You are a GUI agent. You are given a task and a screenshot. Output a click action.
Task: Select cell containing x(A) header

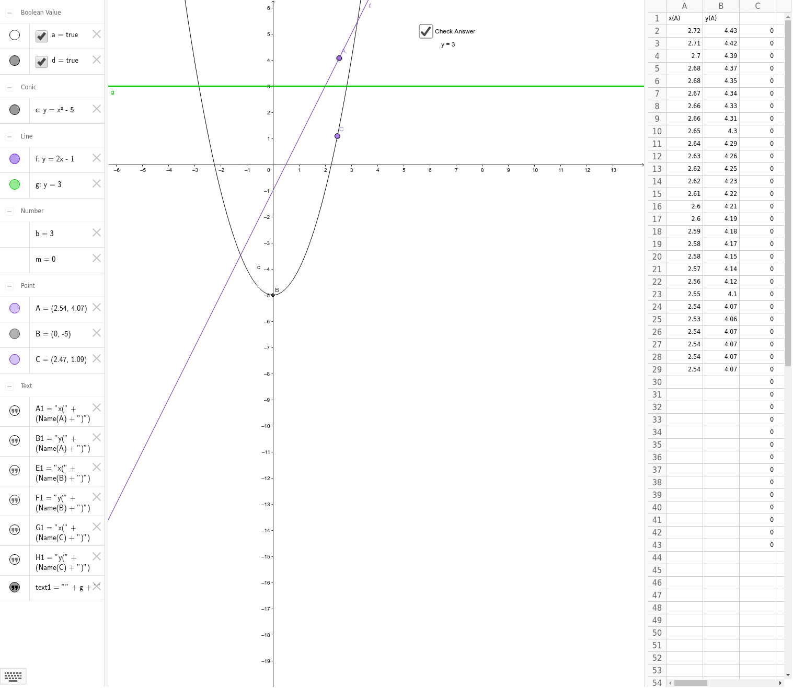(684, 18)
